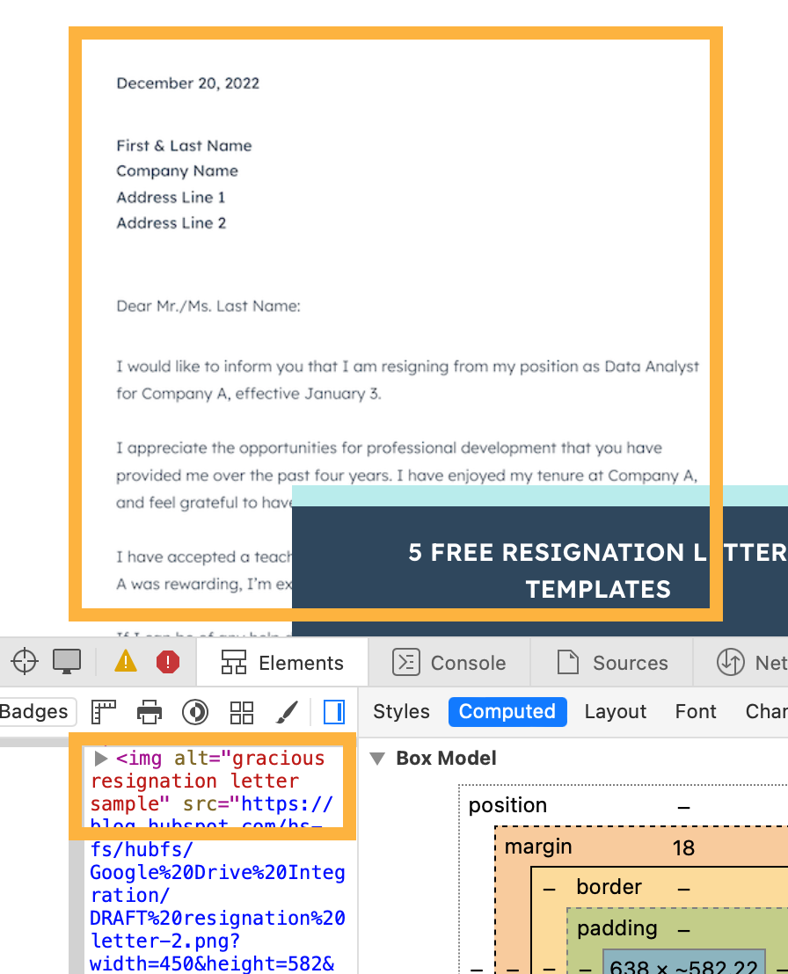This screenshot has height=974, width=788.
Task: Click the grid overlay squares icon
Action: click(x=241, y=712)
